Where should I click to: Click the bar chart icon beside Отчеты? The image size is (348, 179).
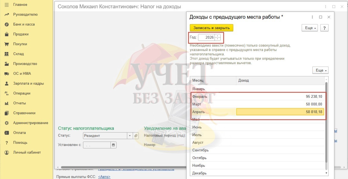[x=7, y=103]
